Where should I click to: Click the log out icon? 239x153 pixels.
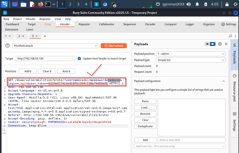pos(235,4)
